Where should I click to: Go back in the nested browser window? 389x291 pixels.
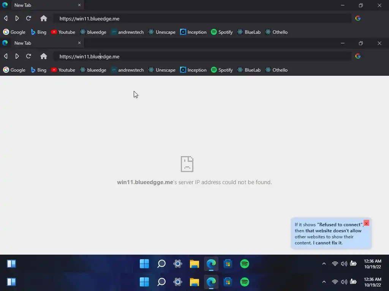coord(6,56)
